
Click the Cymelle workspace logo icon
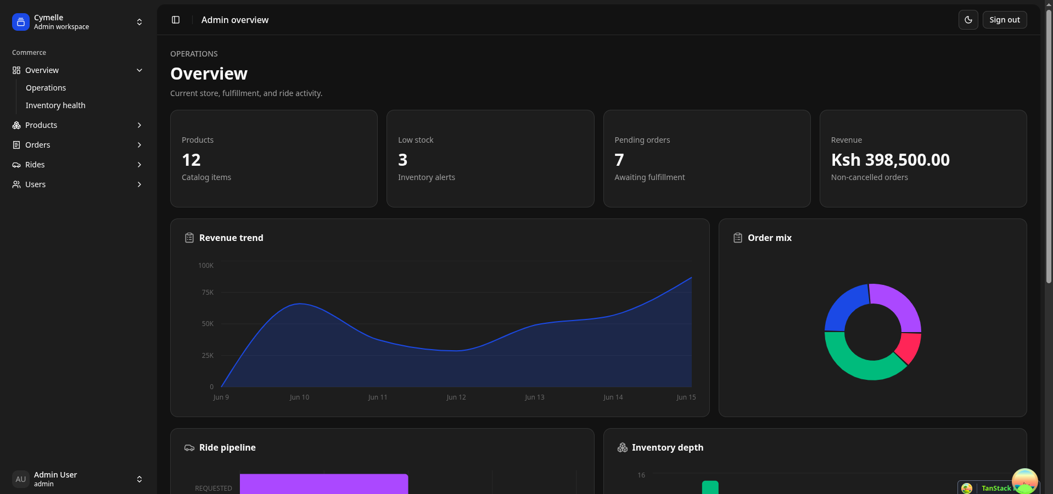[x=21, y=22]
